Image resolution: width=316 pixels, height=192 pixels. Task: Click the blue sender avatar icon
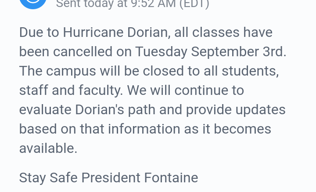pyautogui.click(x=33, y=3)
